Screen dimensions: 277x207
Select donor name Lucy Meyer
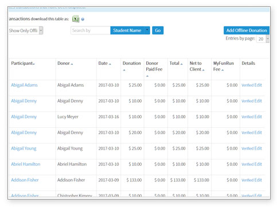pyautogui.click(x=68, y=117)
